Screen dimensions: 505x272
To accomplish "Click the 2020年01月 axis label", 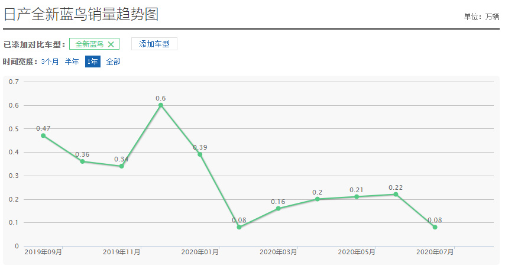I will click(200, 252).
